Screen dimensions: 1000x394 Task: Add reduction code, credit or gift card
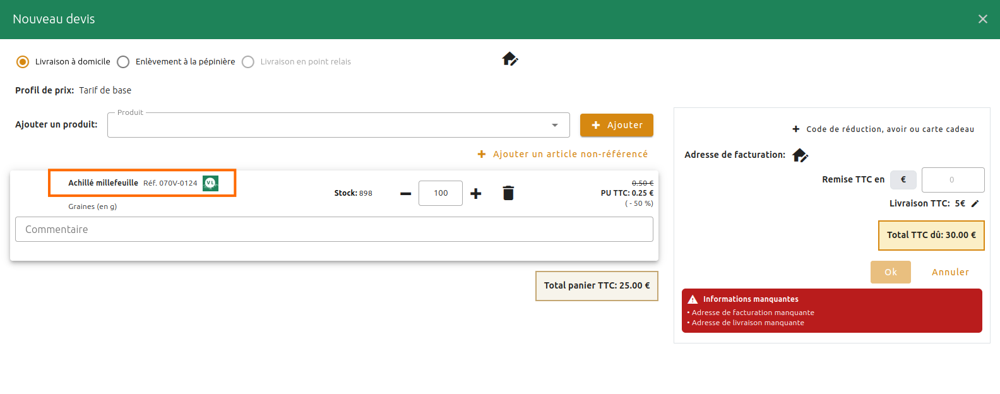click(883, 129)
